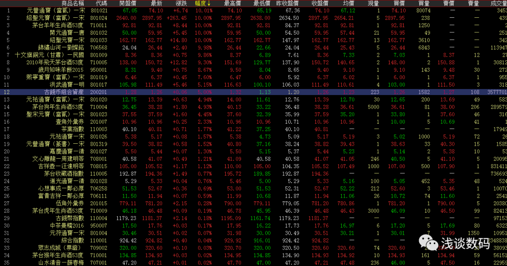The image size is (507, 266).
Task: Click code 801026 for 元祐通寶一宋
Action: coord(99,137)
